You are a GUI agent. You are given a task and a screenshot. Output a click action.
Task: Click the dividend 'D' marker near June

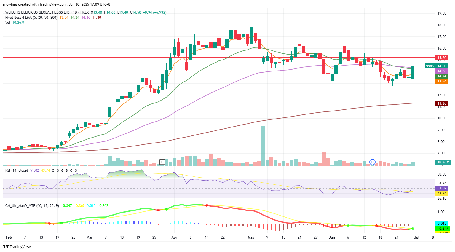point(373,162)
